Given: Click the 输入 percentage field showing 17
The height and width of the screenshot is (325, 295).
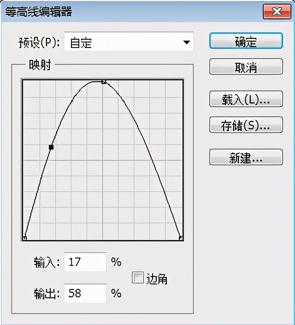Looking at the screenshot, I should [x=85, y=262].
